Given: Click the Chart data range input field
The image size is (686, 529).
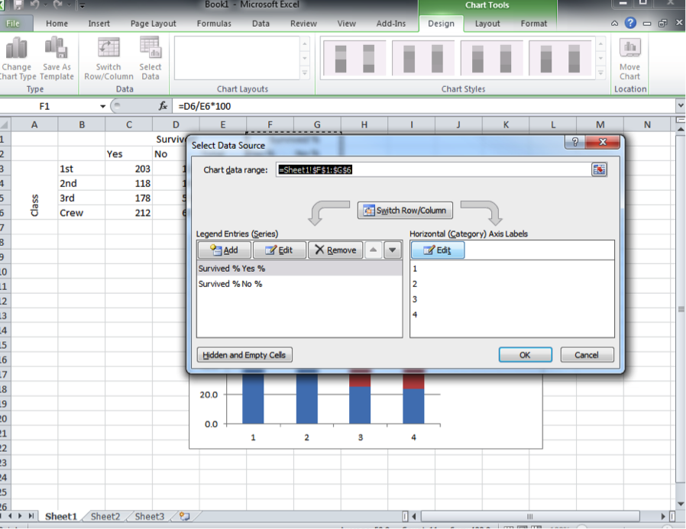Looking at the screenshot, I should (432, 169).
